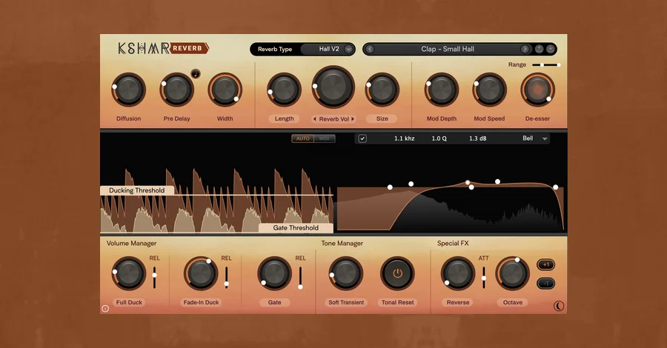
Task: Select the selected orange-ringed EQ node
Action: coord(468,183)
